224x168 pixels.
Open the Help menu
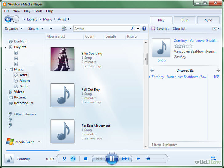50,11
